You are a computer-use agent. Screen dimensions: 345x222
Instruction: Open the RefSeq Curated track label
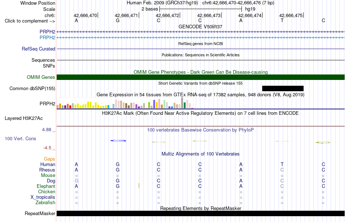[38, 49]
